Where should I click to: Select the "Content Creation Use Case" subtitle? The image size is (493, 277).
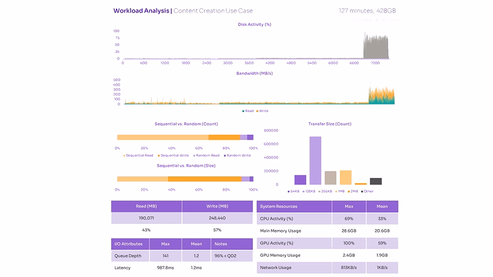click(213, 11)
